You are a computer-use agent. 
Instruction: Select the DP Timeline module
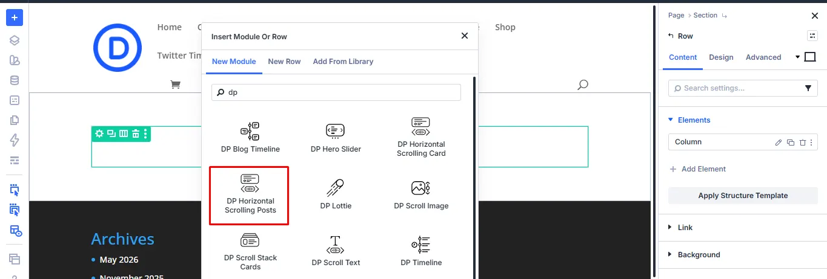[421, 251]
